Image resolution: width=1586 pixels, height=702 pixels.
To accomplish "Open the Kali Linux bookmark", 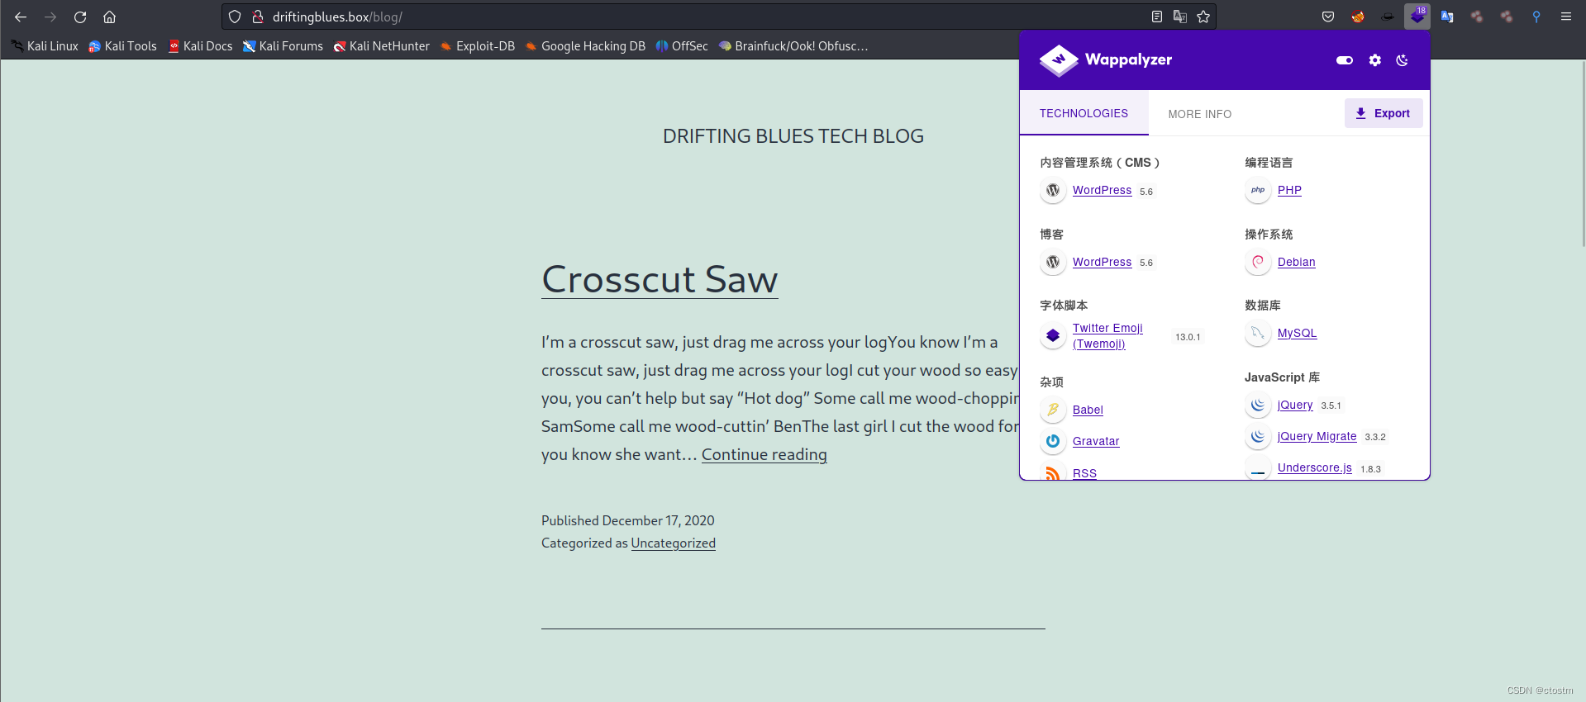I will pyautogui.click(x=45, y=46).
